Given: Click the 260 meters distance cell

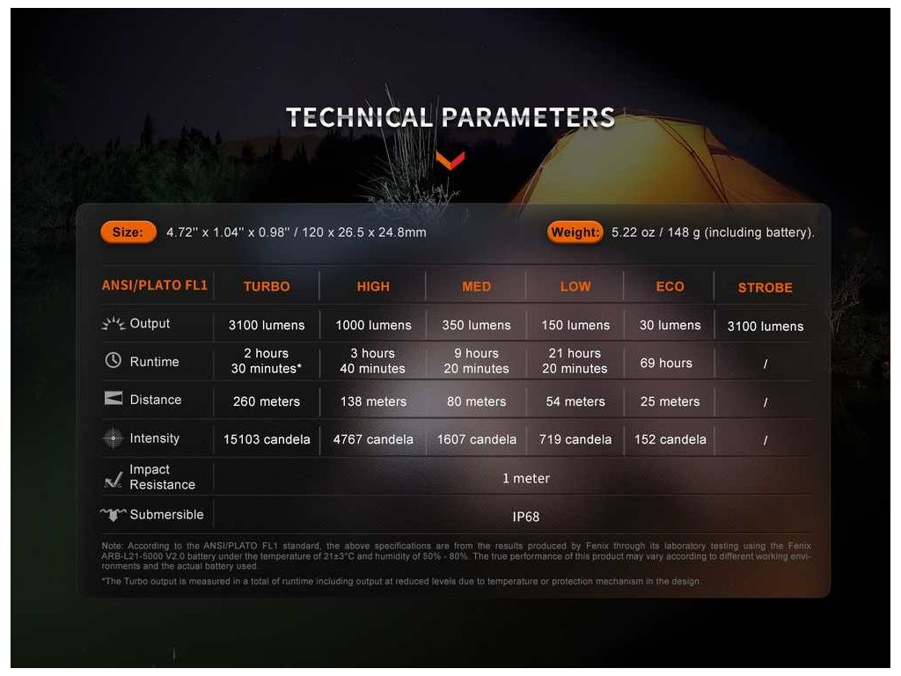Looking at the screenshot, I should click(x=267, y=401).
